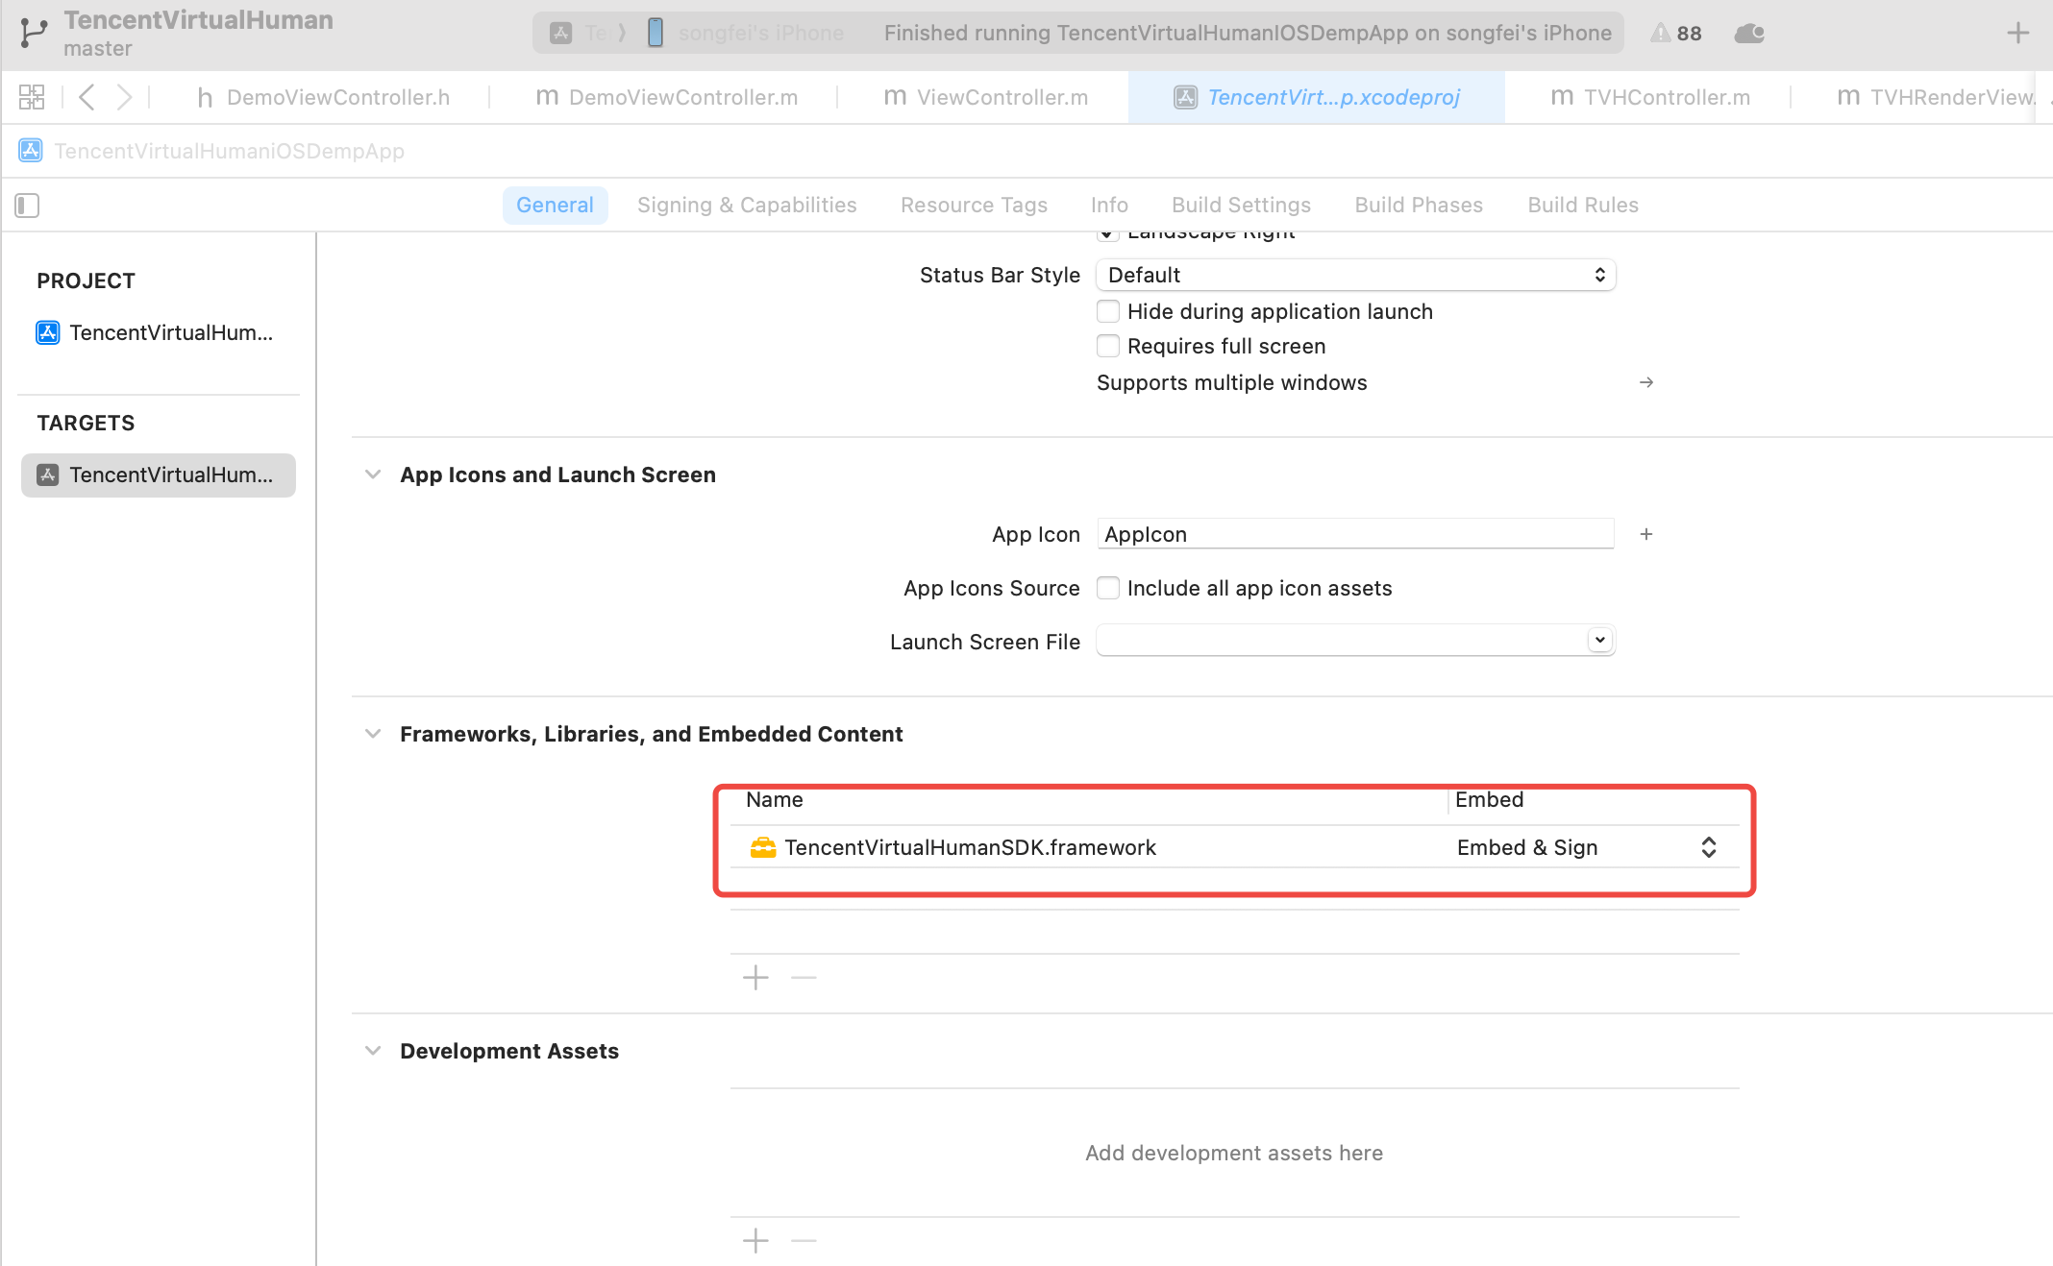
Task: Enable Include all app icon assets
Action: click(x=1108, y=588)
